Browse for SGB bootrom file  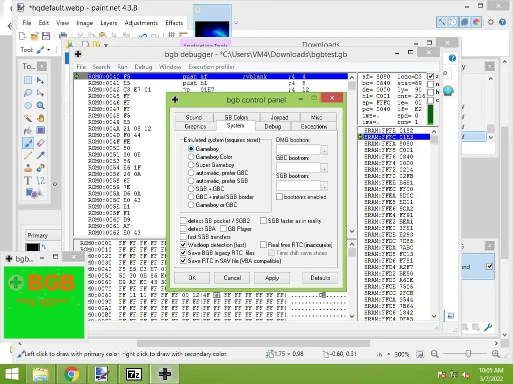[324, 186]
